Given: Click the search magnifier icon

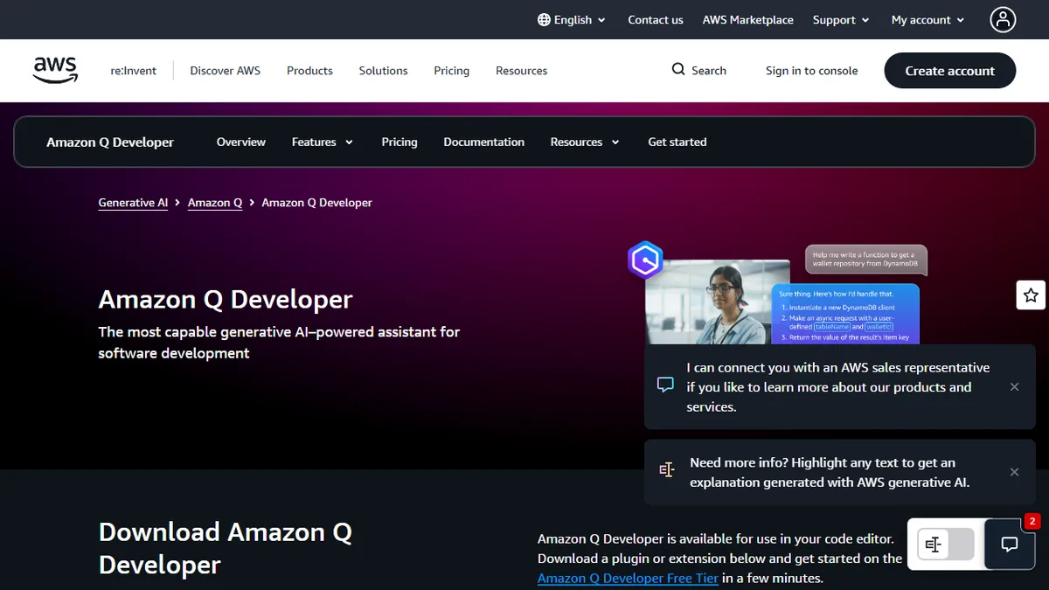Looking at the screenshot, I should [678, 70].
